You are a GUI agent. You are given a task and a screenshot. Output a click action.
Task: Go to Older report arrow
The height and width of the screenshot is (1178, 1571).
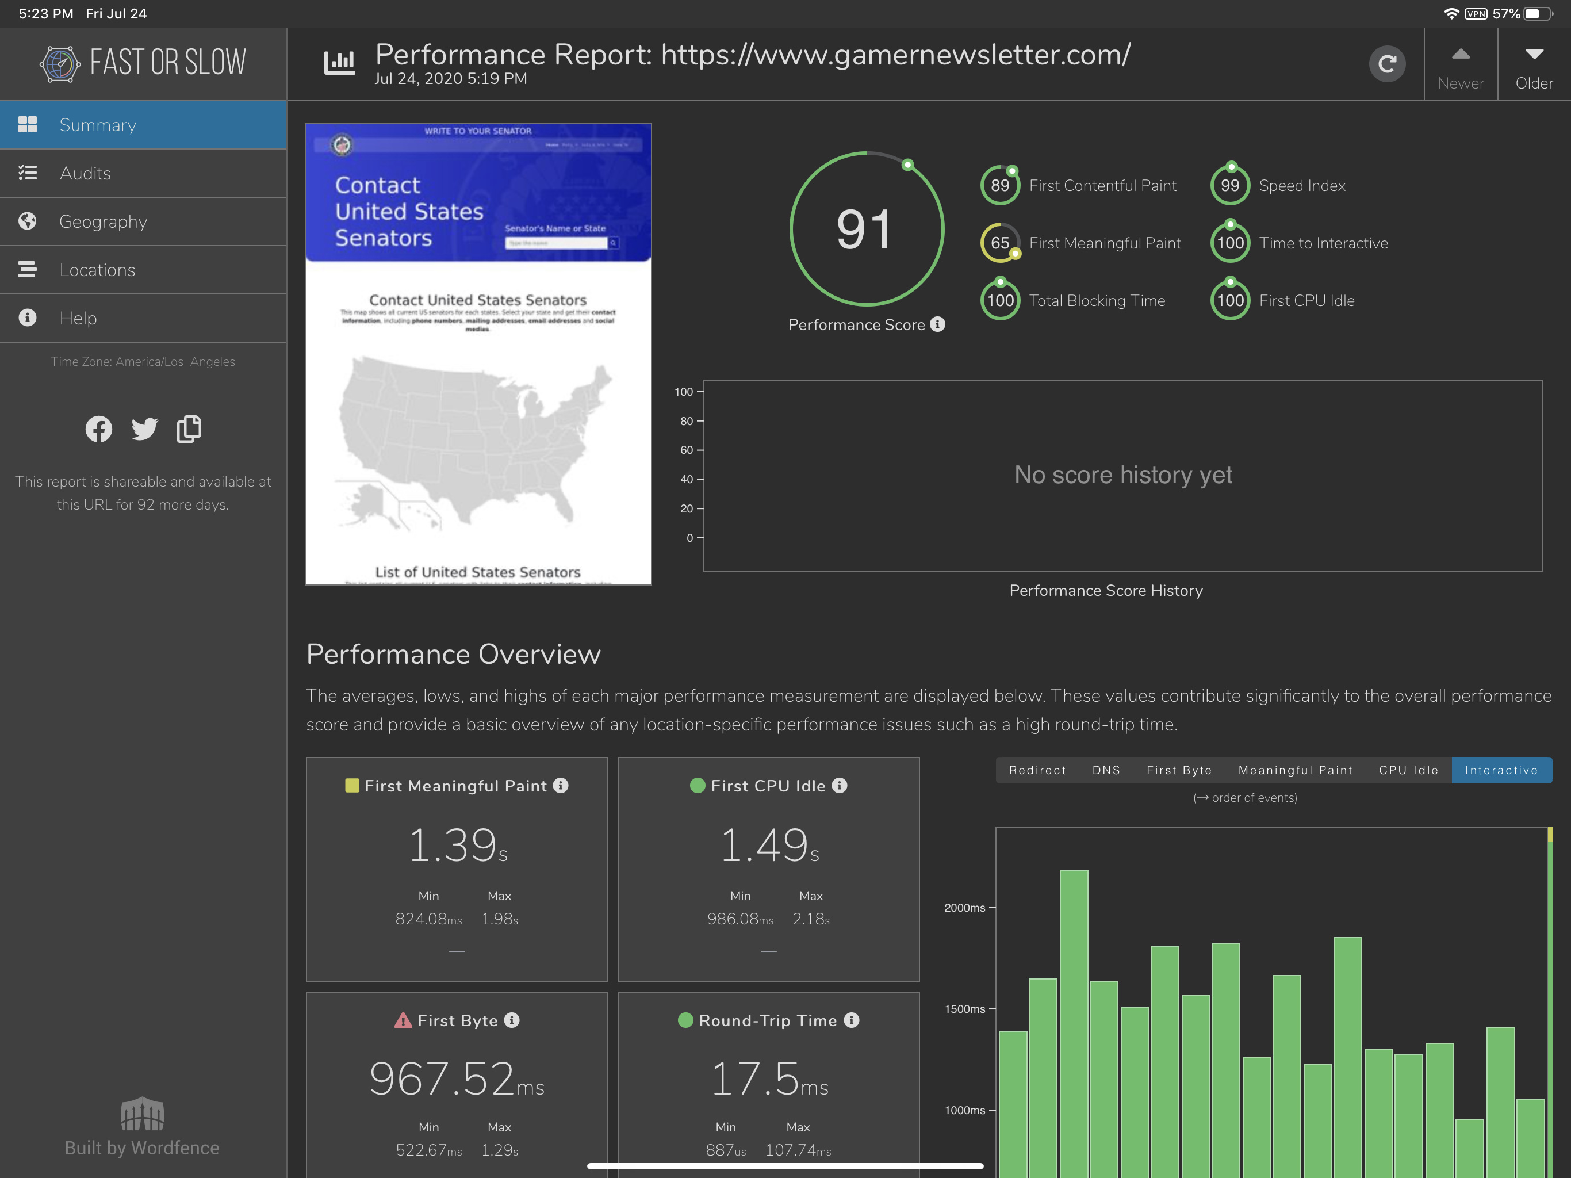[1534, 67]
